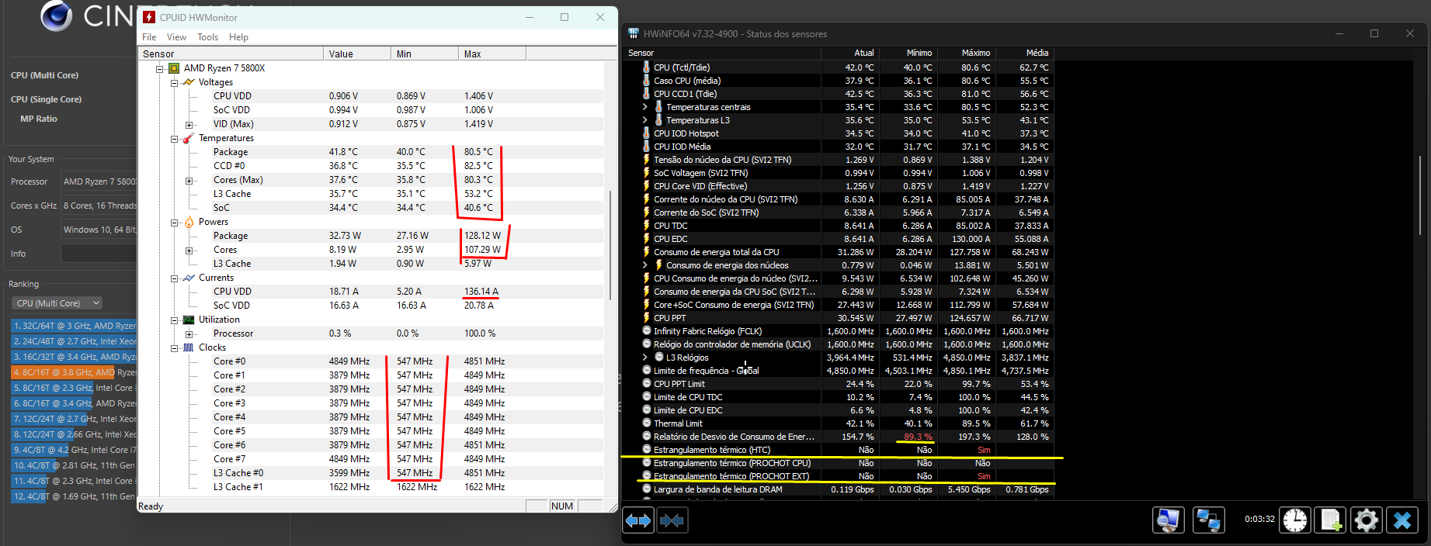Click thermometer icon beside CPU IOD Hotspot
The image size is (1431, 546).
click(x=646, y=133)
